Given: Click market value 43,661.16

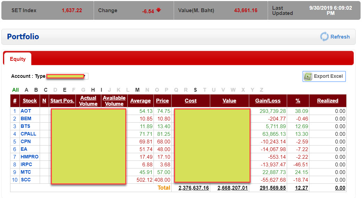Looking at the screenshot, I should pyautogui.click(x=246, y=10).
